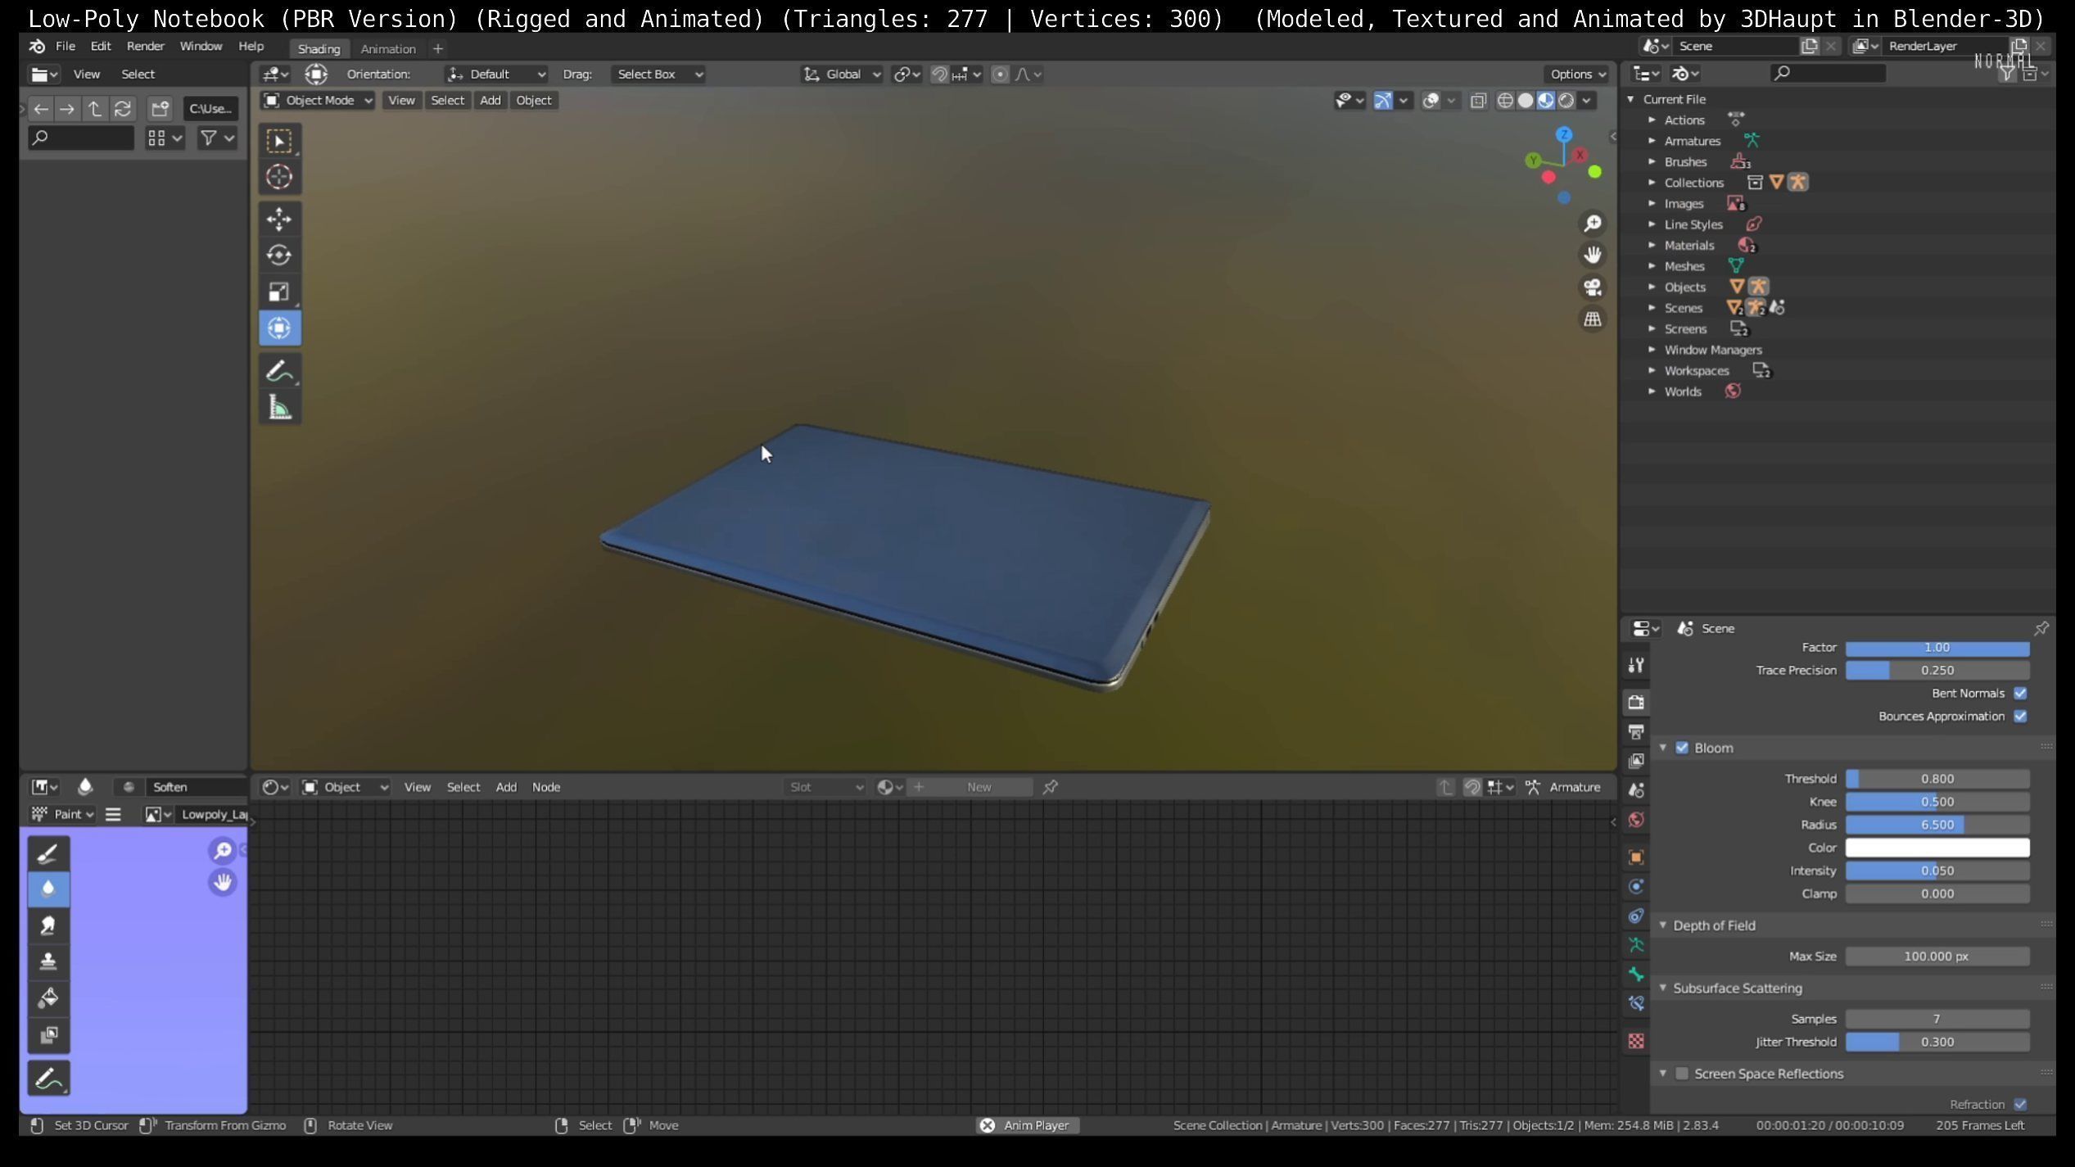Click the New material button
Image resolution: width=2075 pixels, height=1167 pixels.
click(x=979, y=787)
